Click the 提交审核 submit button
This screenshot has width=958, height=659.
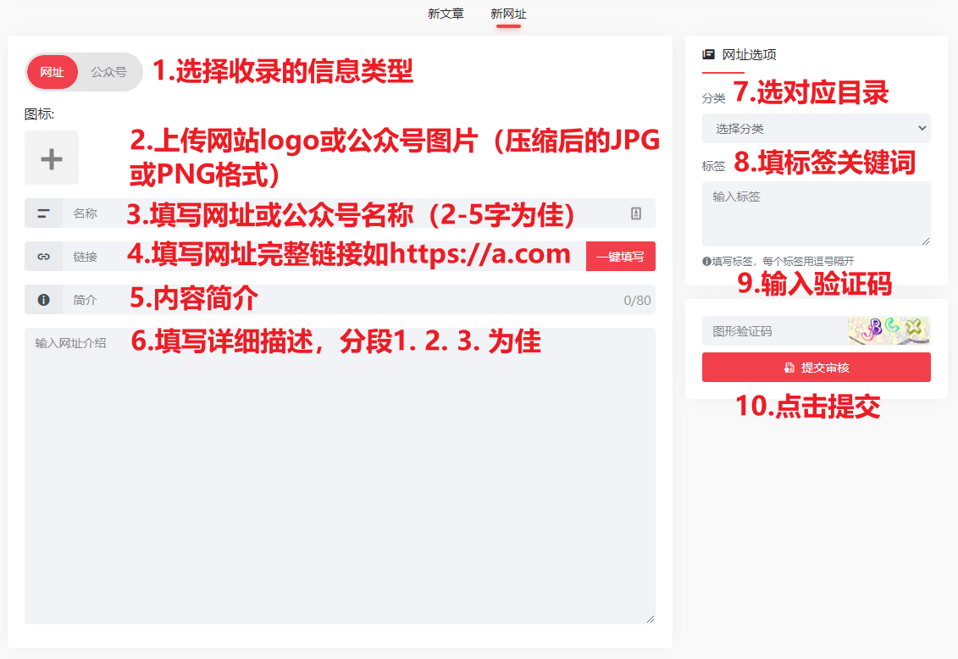[816, 367]
